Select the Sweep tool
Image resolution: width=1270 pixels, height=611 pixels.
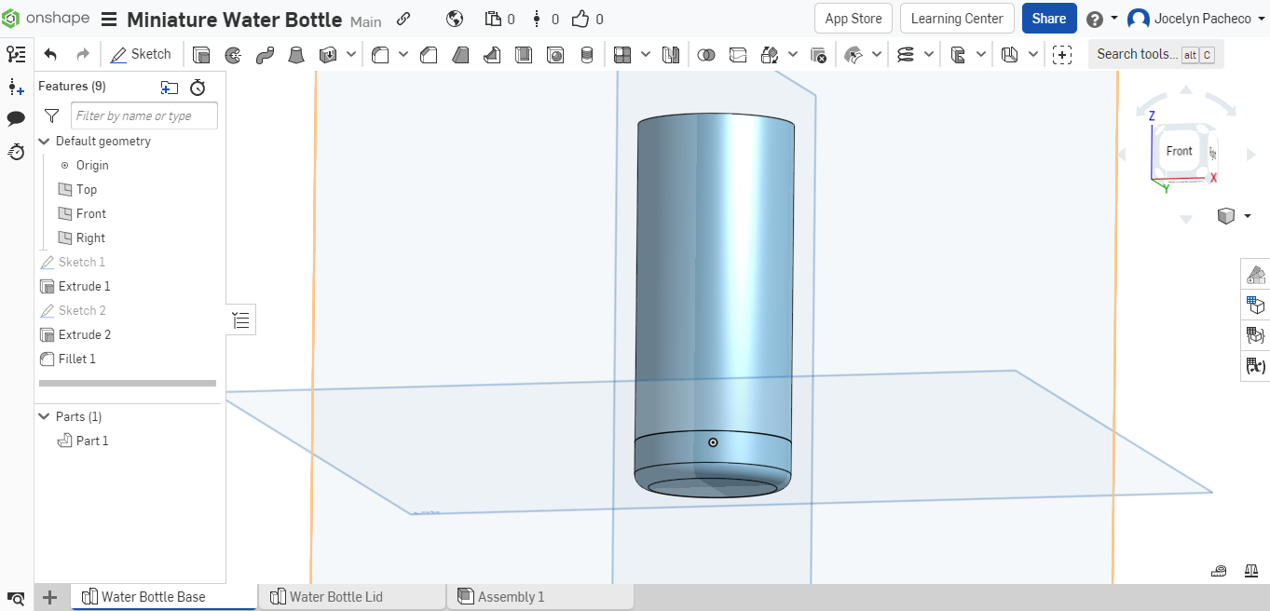(265, 54)
